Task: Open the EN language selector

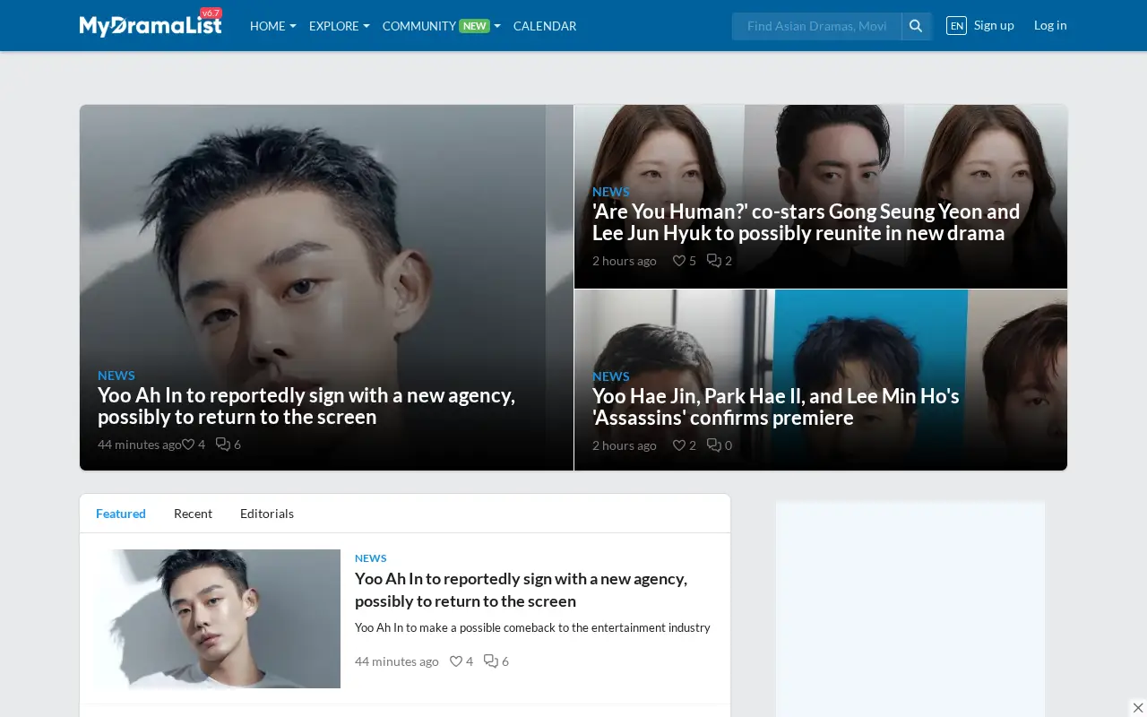Action: click(956, 26)
